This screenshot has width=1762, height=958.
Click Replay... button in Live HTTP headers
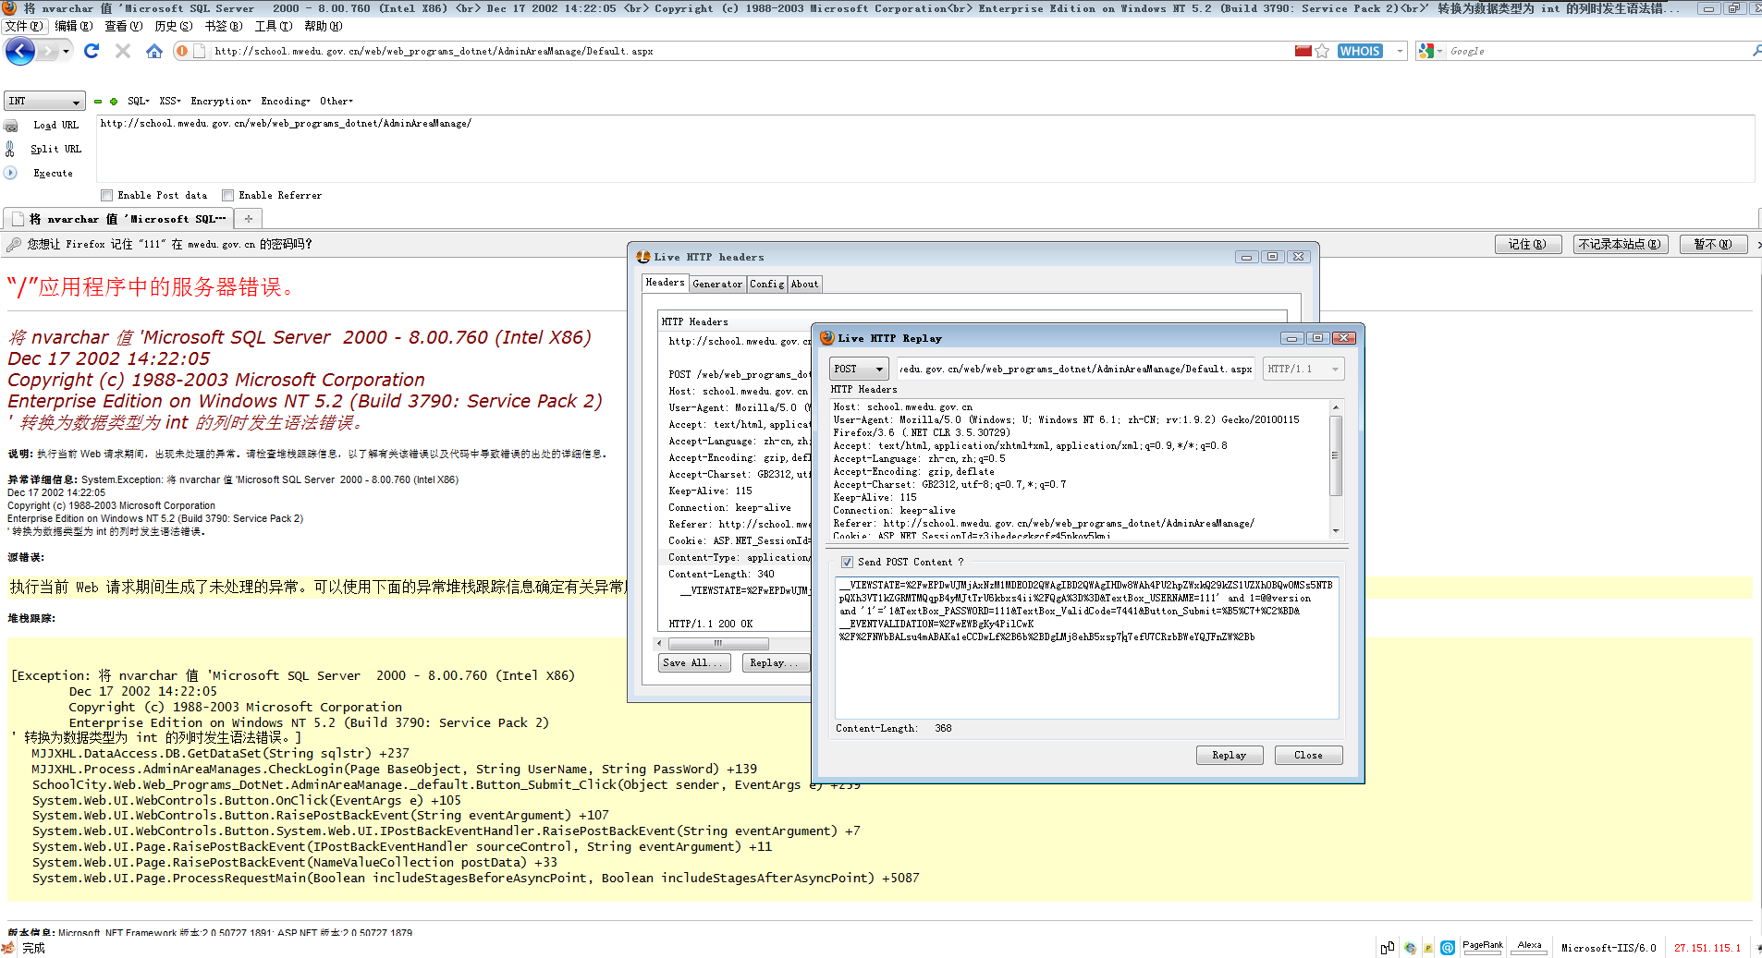coord(775,662)
